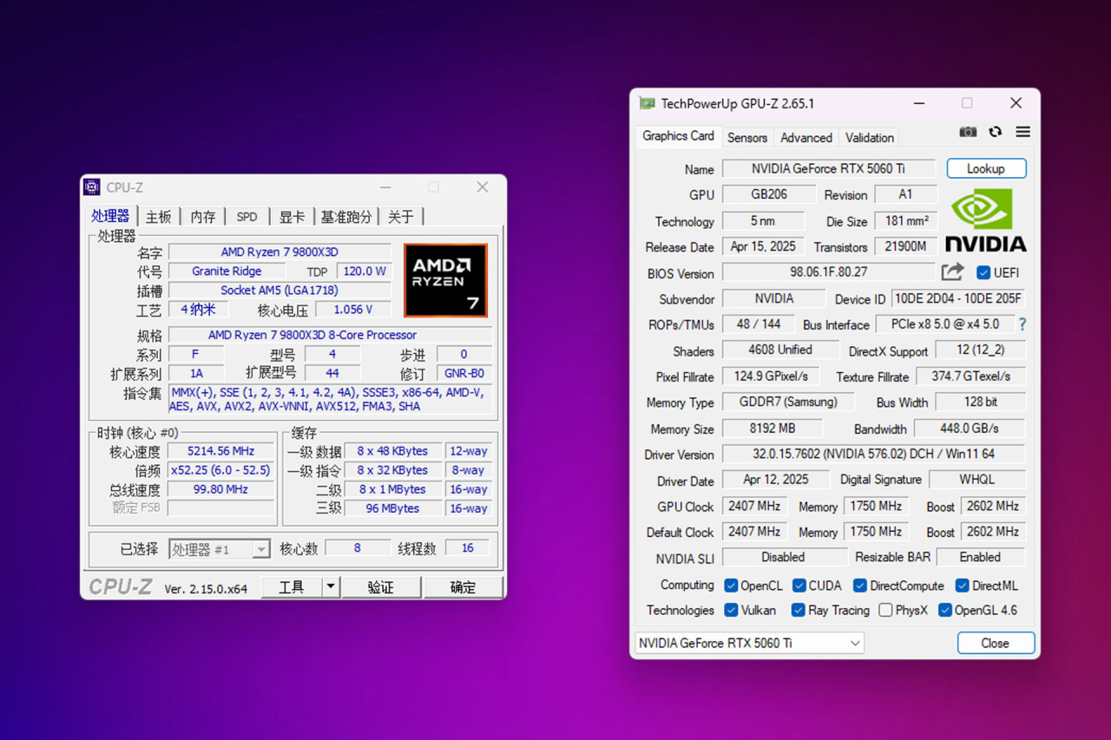1111x740 pixels.
Task: Click the GPU-Z title bar app icon
Action: click(647, 103)
